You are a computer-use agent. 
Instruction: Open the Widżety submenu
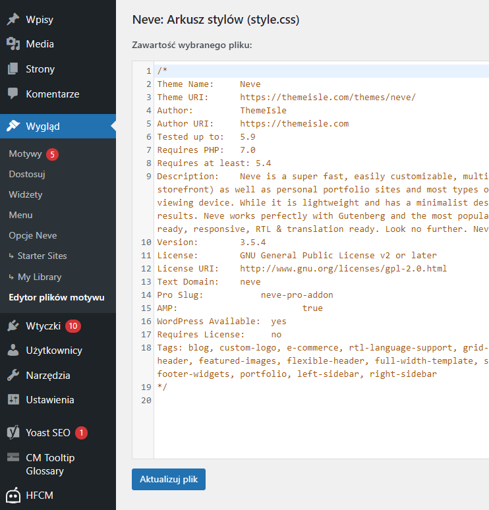click(26, 194)
